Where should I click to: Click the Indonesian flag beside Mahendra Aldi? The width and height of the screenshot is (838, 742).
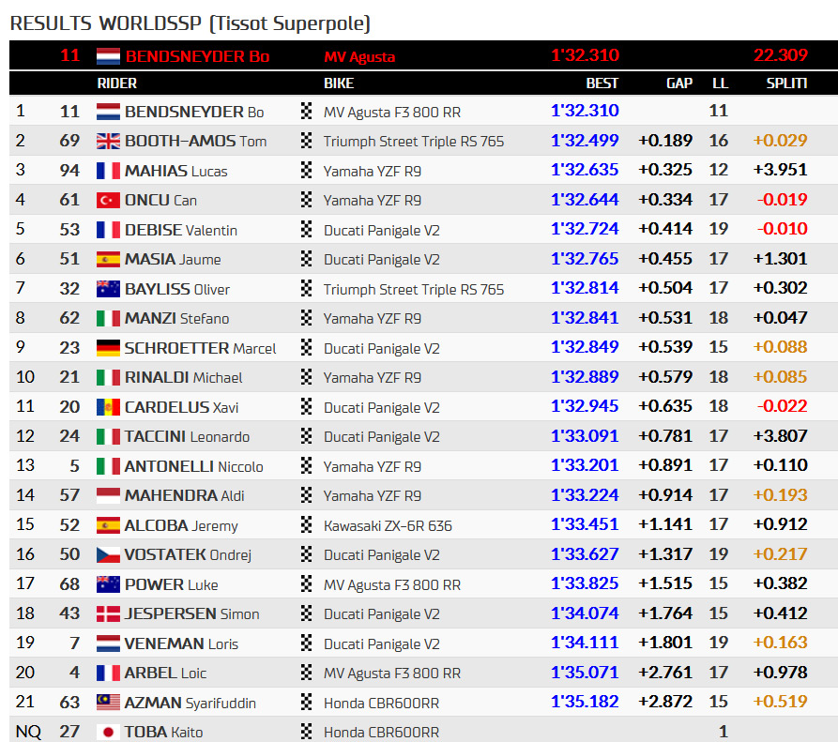(108, 495)
